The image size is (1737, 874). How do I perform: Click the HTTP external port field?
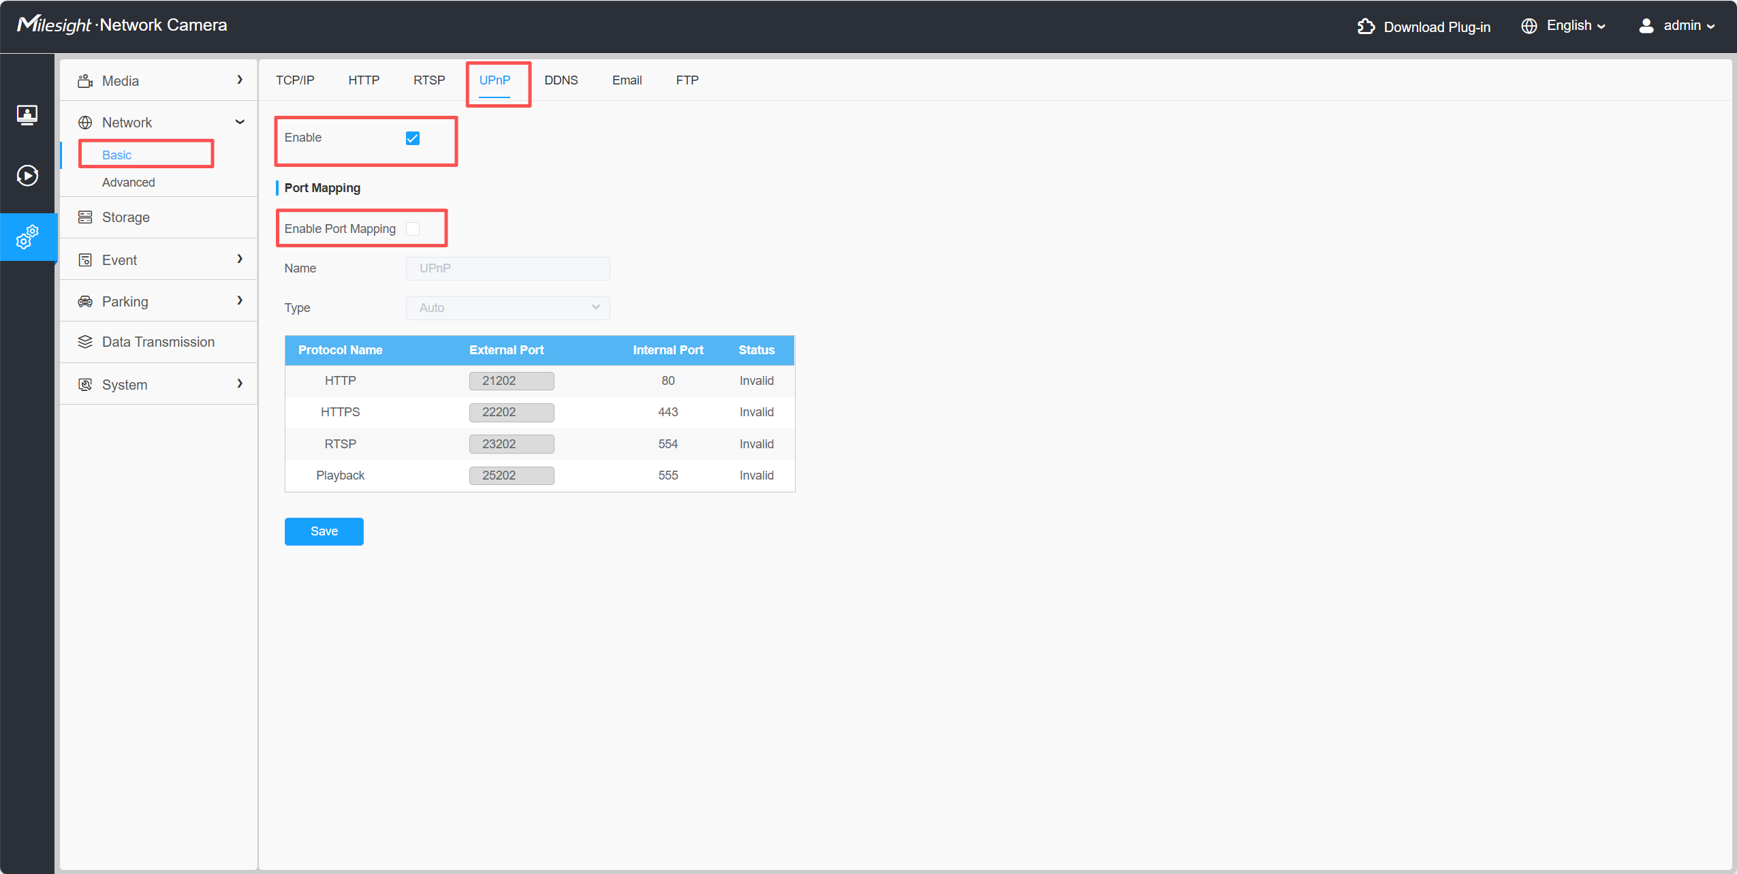pos(511,381)
